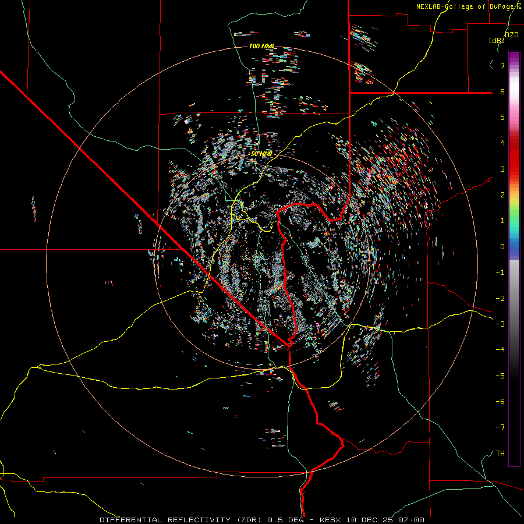524x524 pixels.
Task: Click the legend value '-5'
Action: (x=500, y=376)
